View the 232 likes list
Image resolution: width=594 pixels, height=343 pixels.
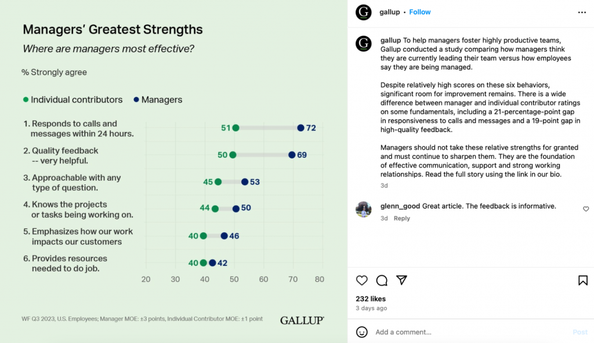pos(371,298)
